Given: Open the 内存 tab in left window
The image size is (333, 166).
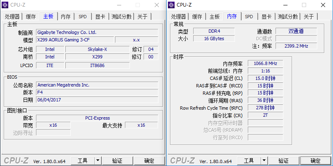Looking at the screenshot, I should click(x=65, y=17).
